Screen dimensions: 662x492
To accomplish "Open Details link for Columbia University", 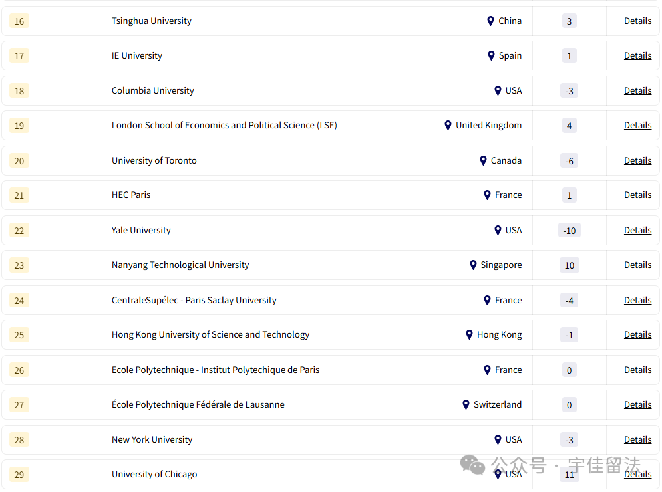I will (637, 90).
